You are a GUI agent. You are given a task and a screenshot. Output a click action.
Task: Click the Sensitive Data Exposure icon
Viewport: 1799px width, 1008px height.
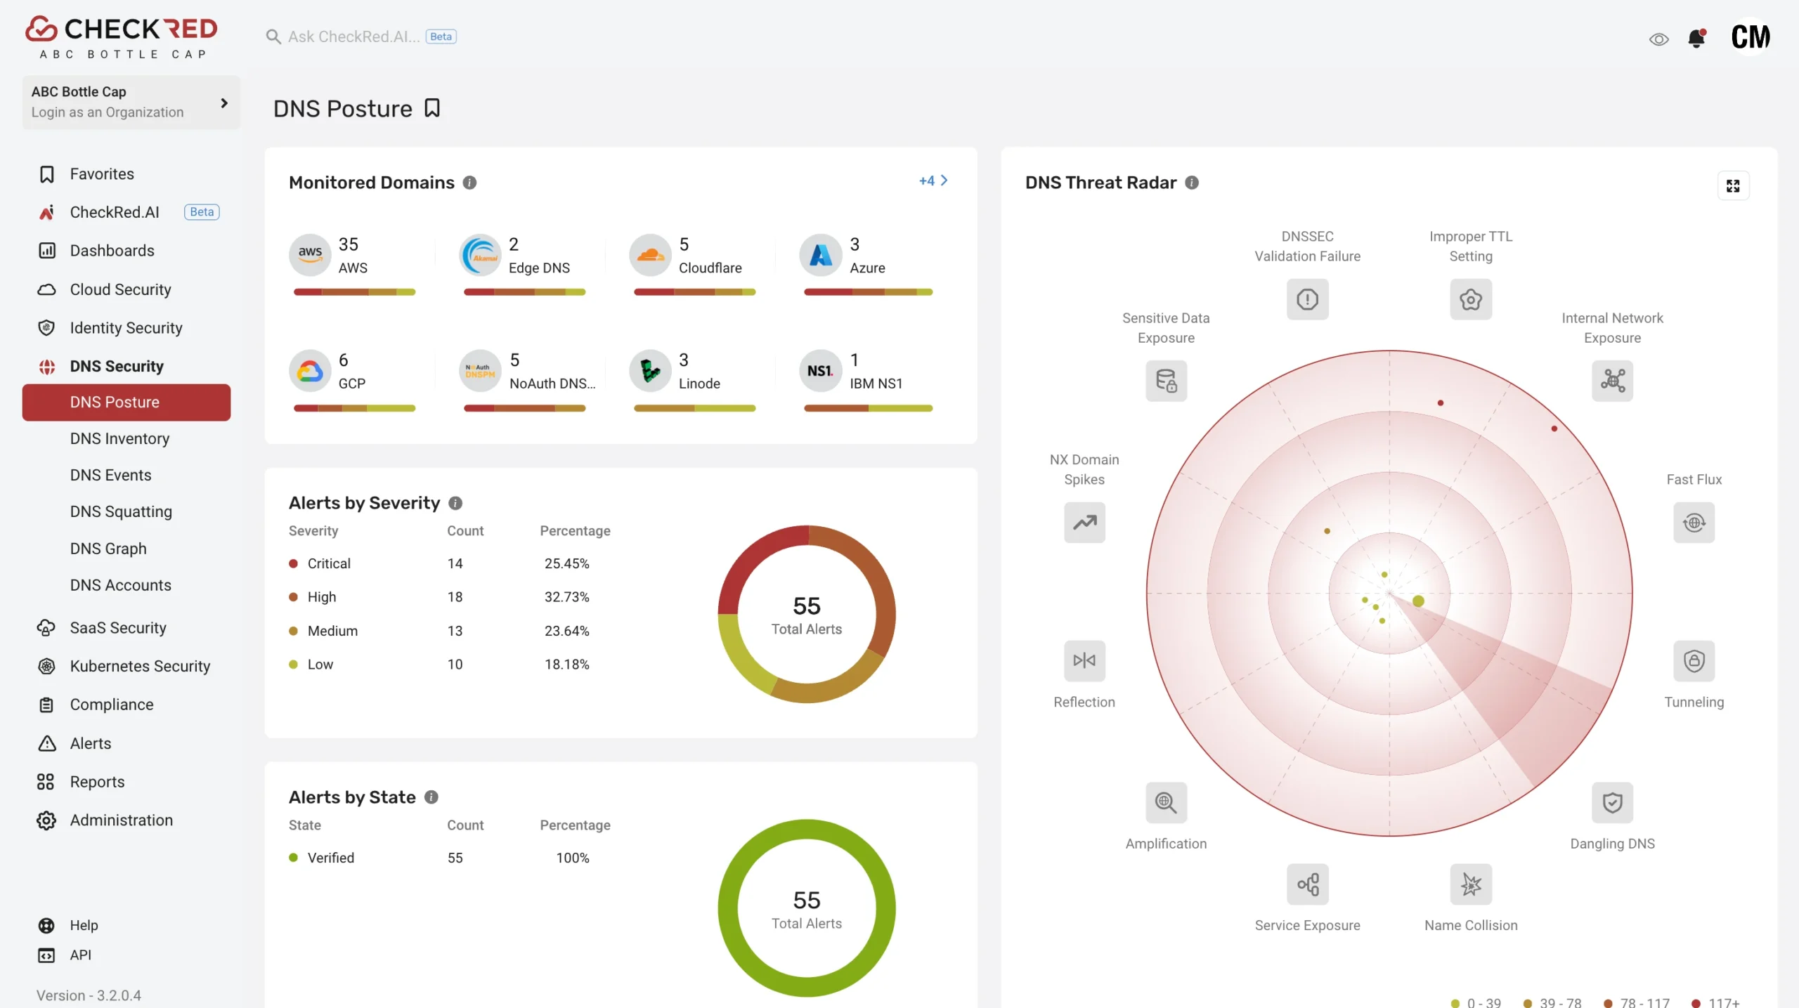tap(1166, 381)
